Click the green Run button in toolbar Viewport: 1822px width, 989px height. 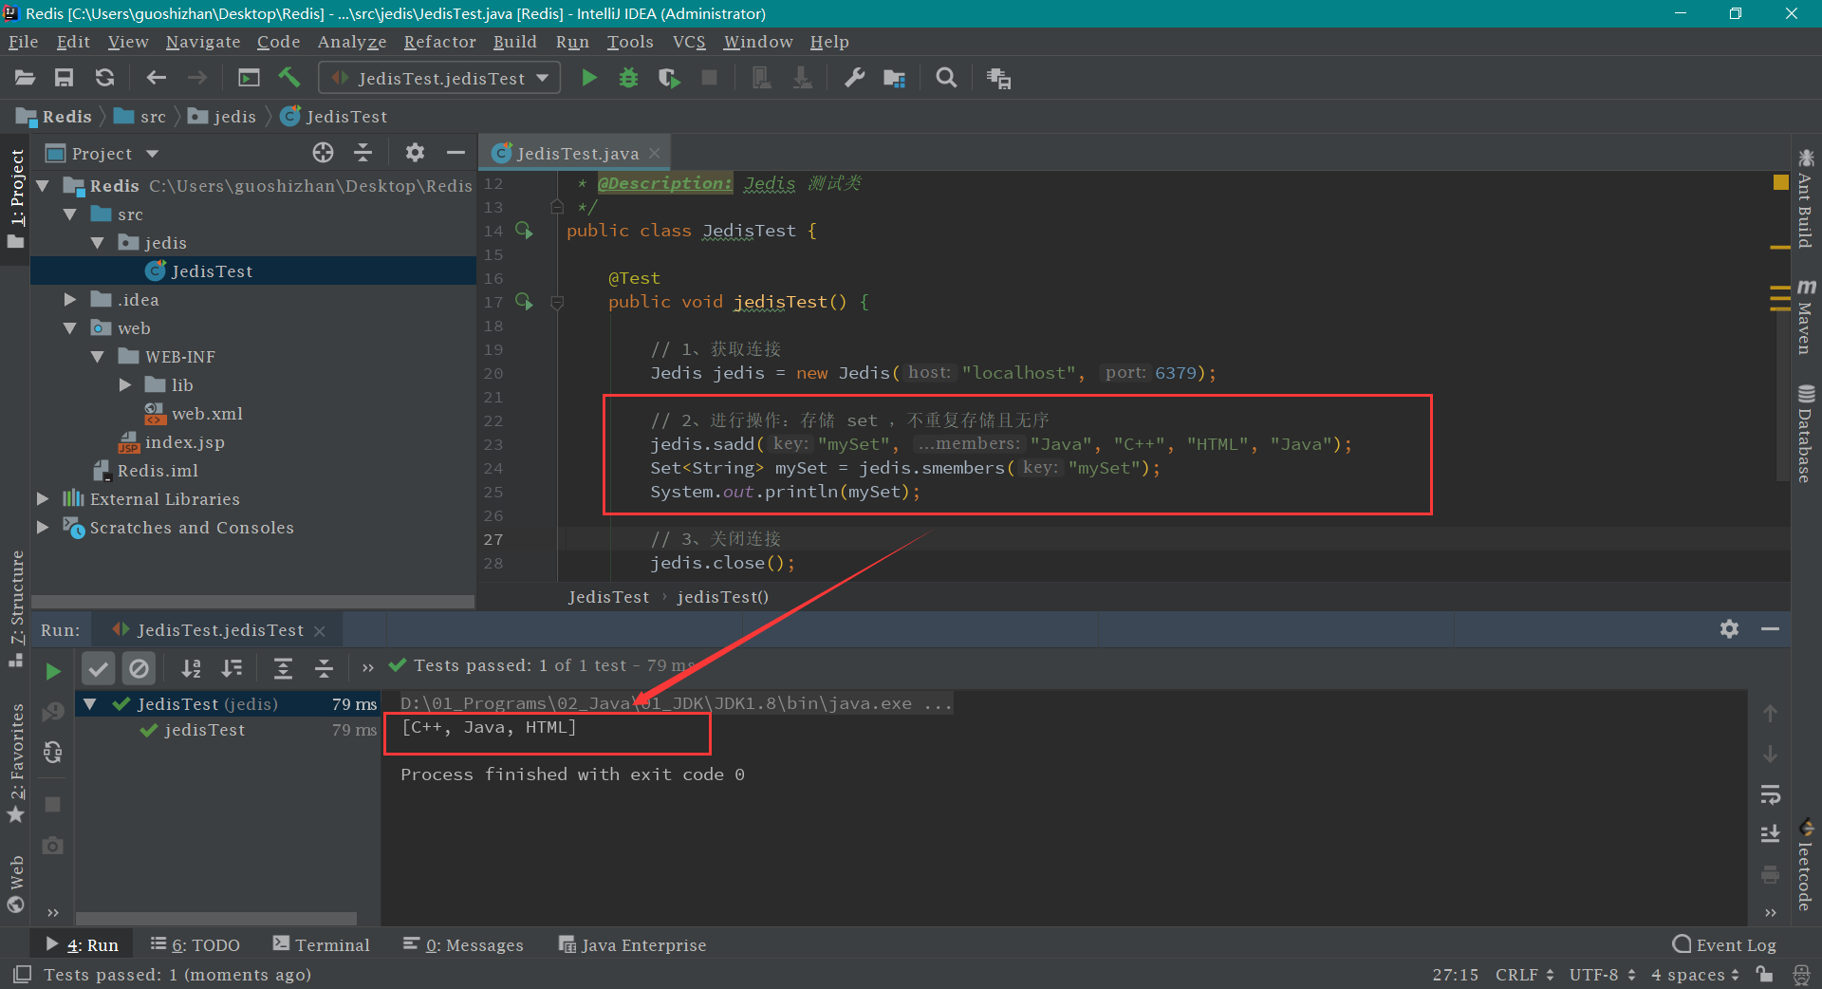click(x=588, y=78)
